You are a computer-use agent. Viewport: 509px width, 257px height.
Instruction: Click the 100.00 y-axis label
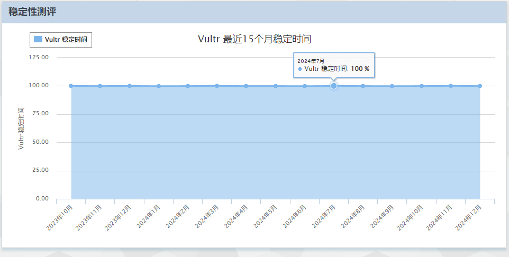coord(39,85)
